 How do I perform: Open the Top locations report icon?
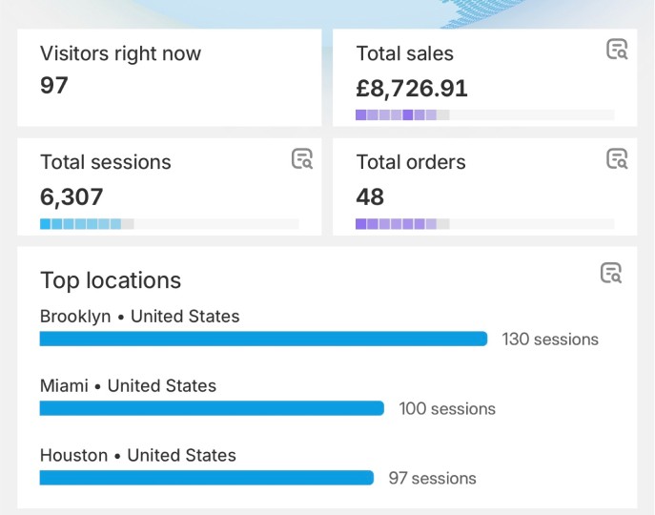click(x=611, y=273)
